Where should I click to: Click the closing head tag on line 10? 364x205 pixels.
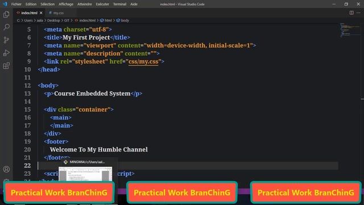click(x=49, y=69)
